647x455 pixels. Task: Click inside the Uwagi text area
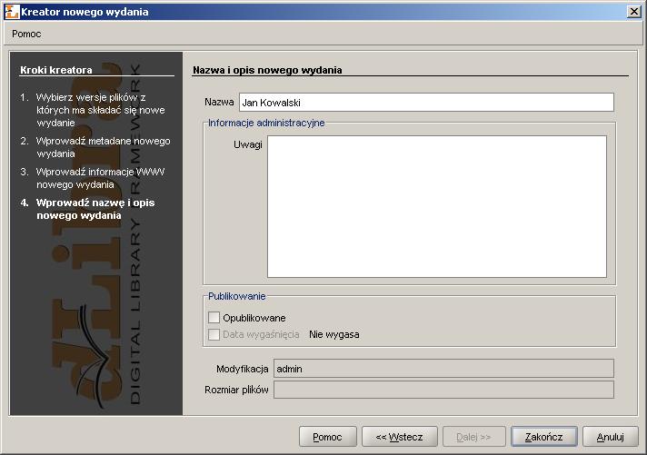point(437,207)
